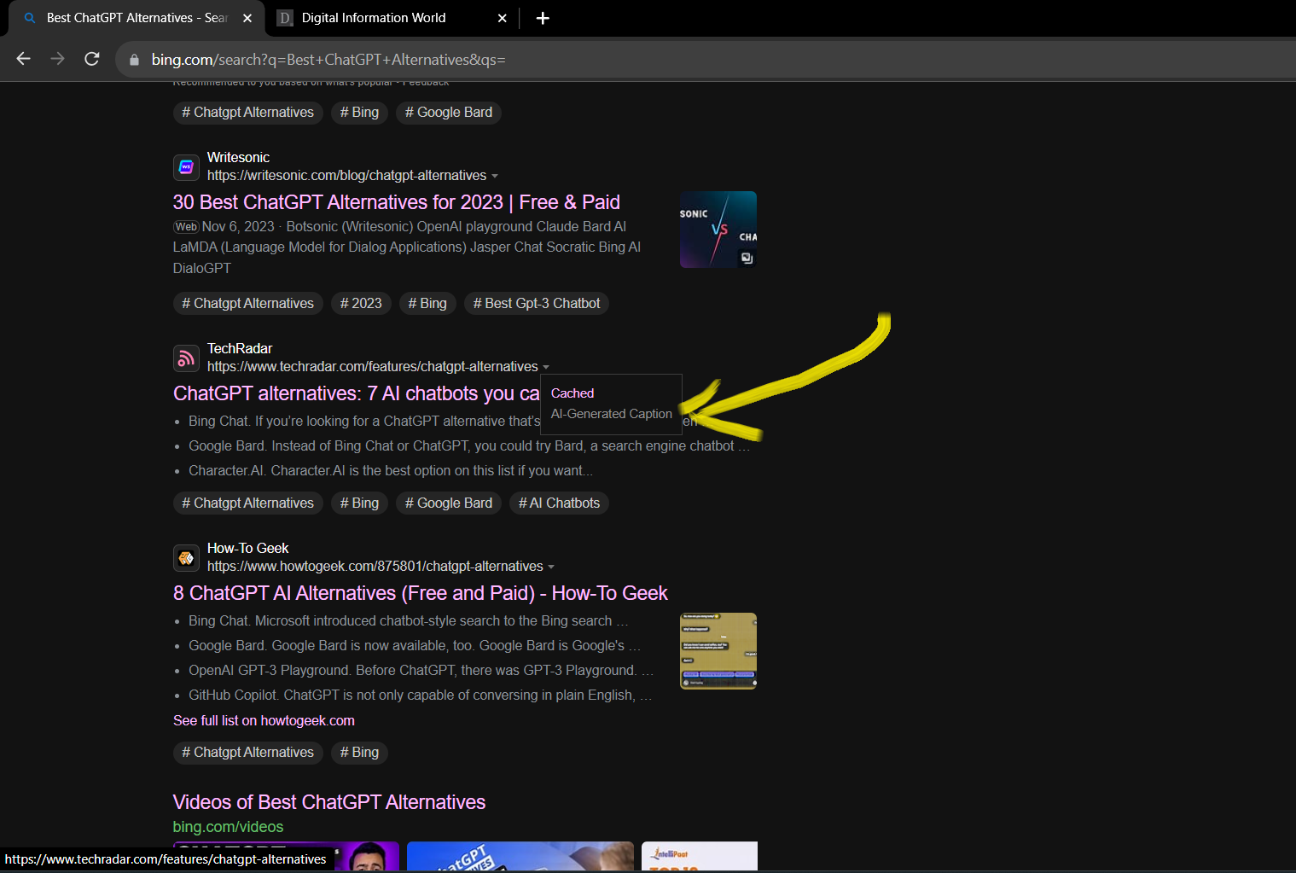
Task: Open the IntelliPaat video thumbnail
Action: pyautogui.click(x=700, y=856)
